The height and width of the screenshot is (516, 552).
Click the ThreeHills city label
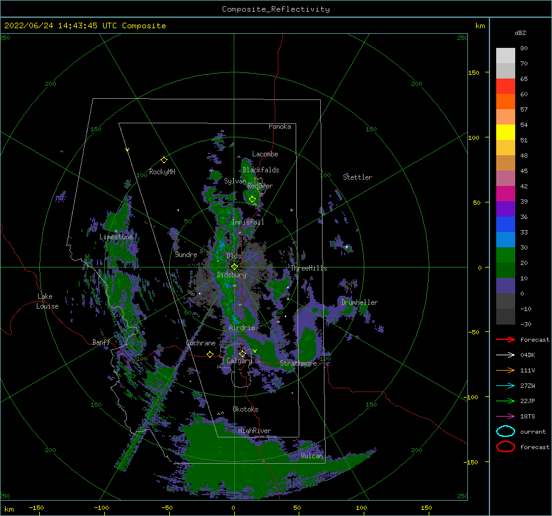tap(309, 268)
